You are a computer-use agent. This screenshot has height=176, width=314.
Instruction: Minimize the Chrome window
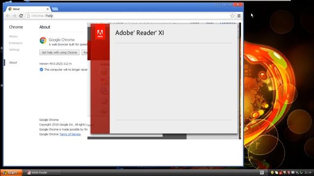click(225, 4)
